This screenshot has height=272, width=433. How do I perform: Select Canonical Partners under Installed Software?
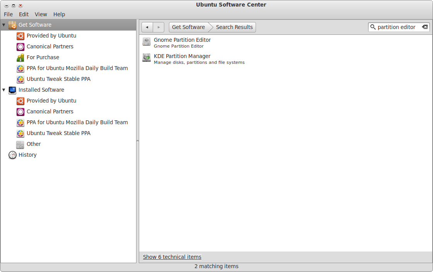click(x=50, y=111)
